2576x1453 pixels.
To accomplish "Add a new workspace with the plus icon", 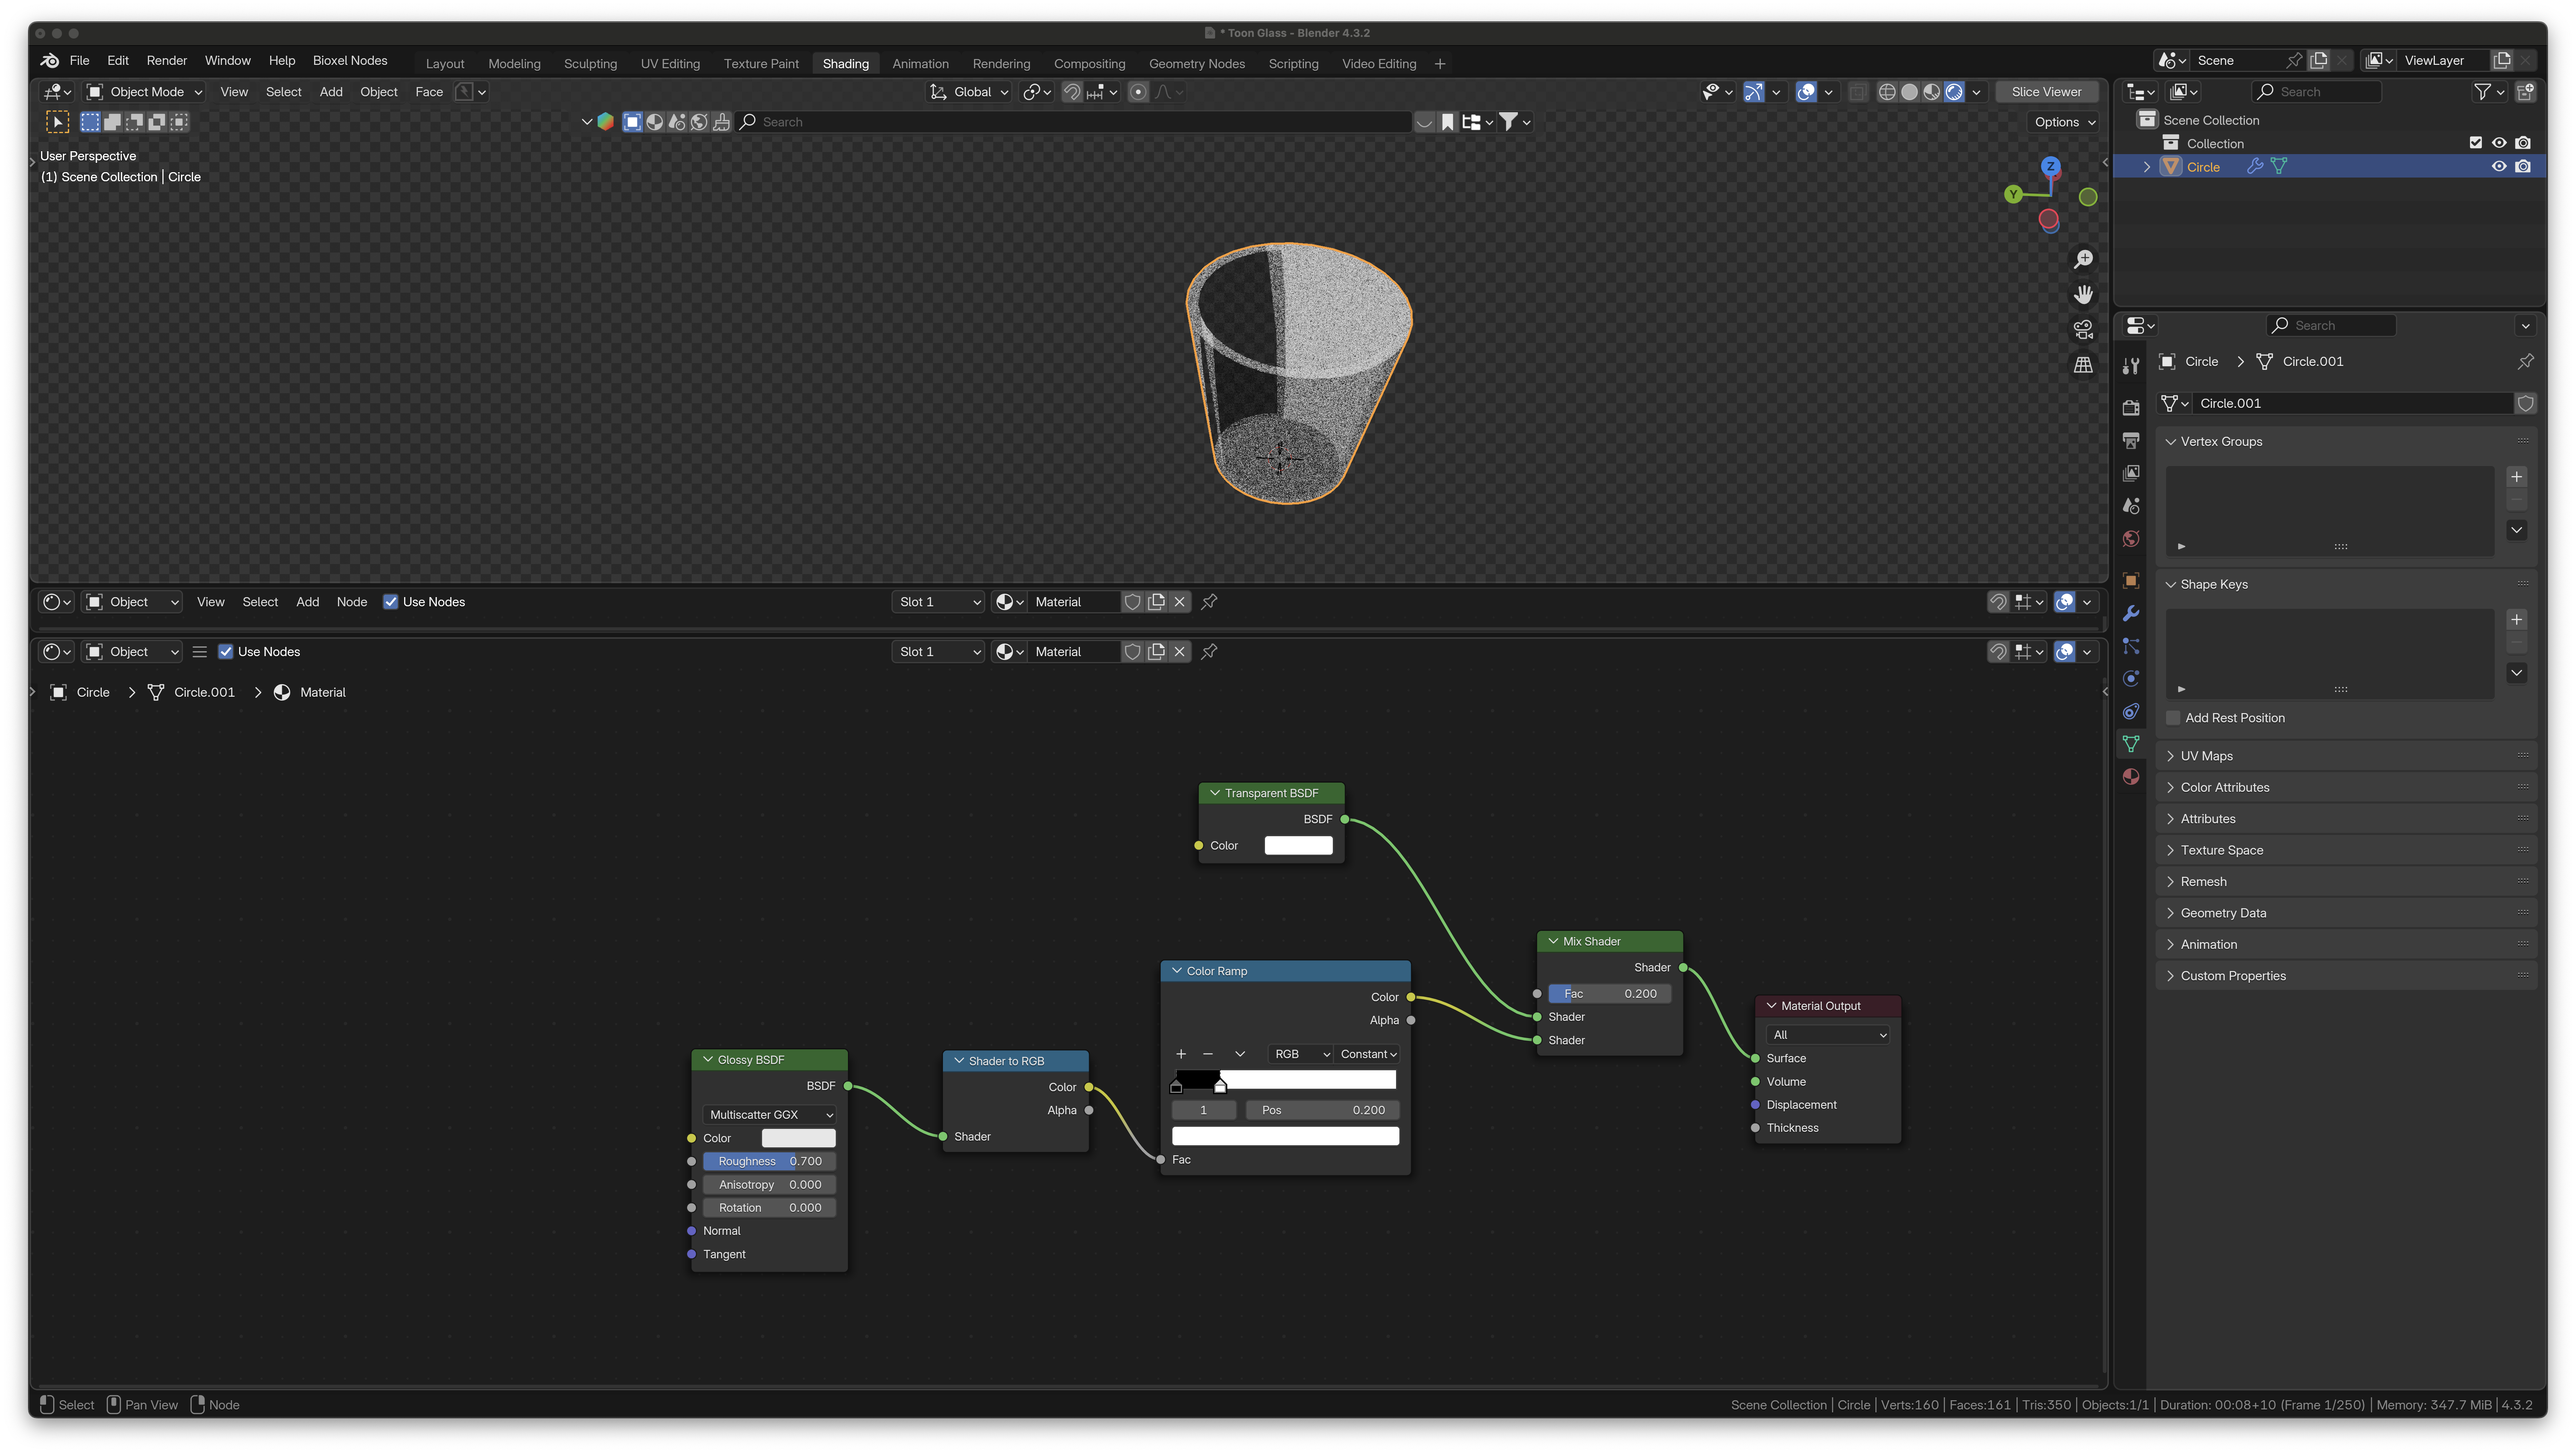I will tap(1440, 64).
